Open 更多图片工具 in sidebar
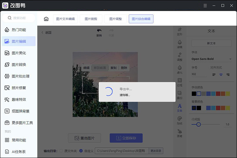Image resolution: width=237 pixels, height=158 pixels. click(x=19, y=123)
